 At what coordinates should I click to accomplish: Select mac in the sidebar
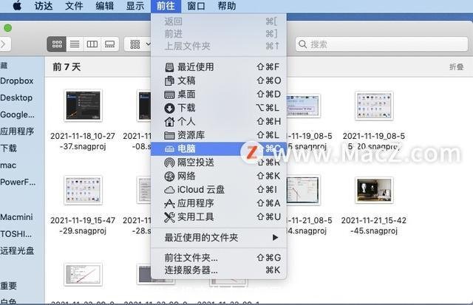click(x=8, y=165)
